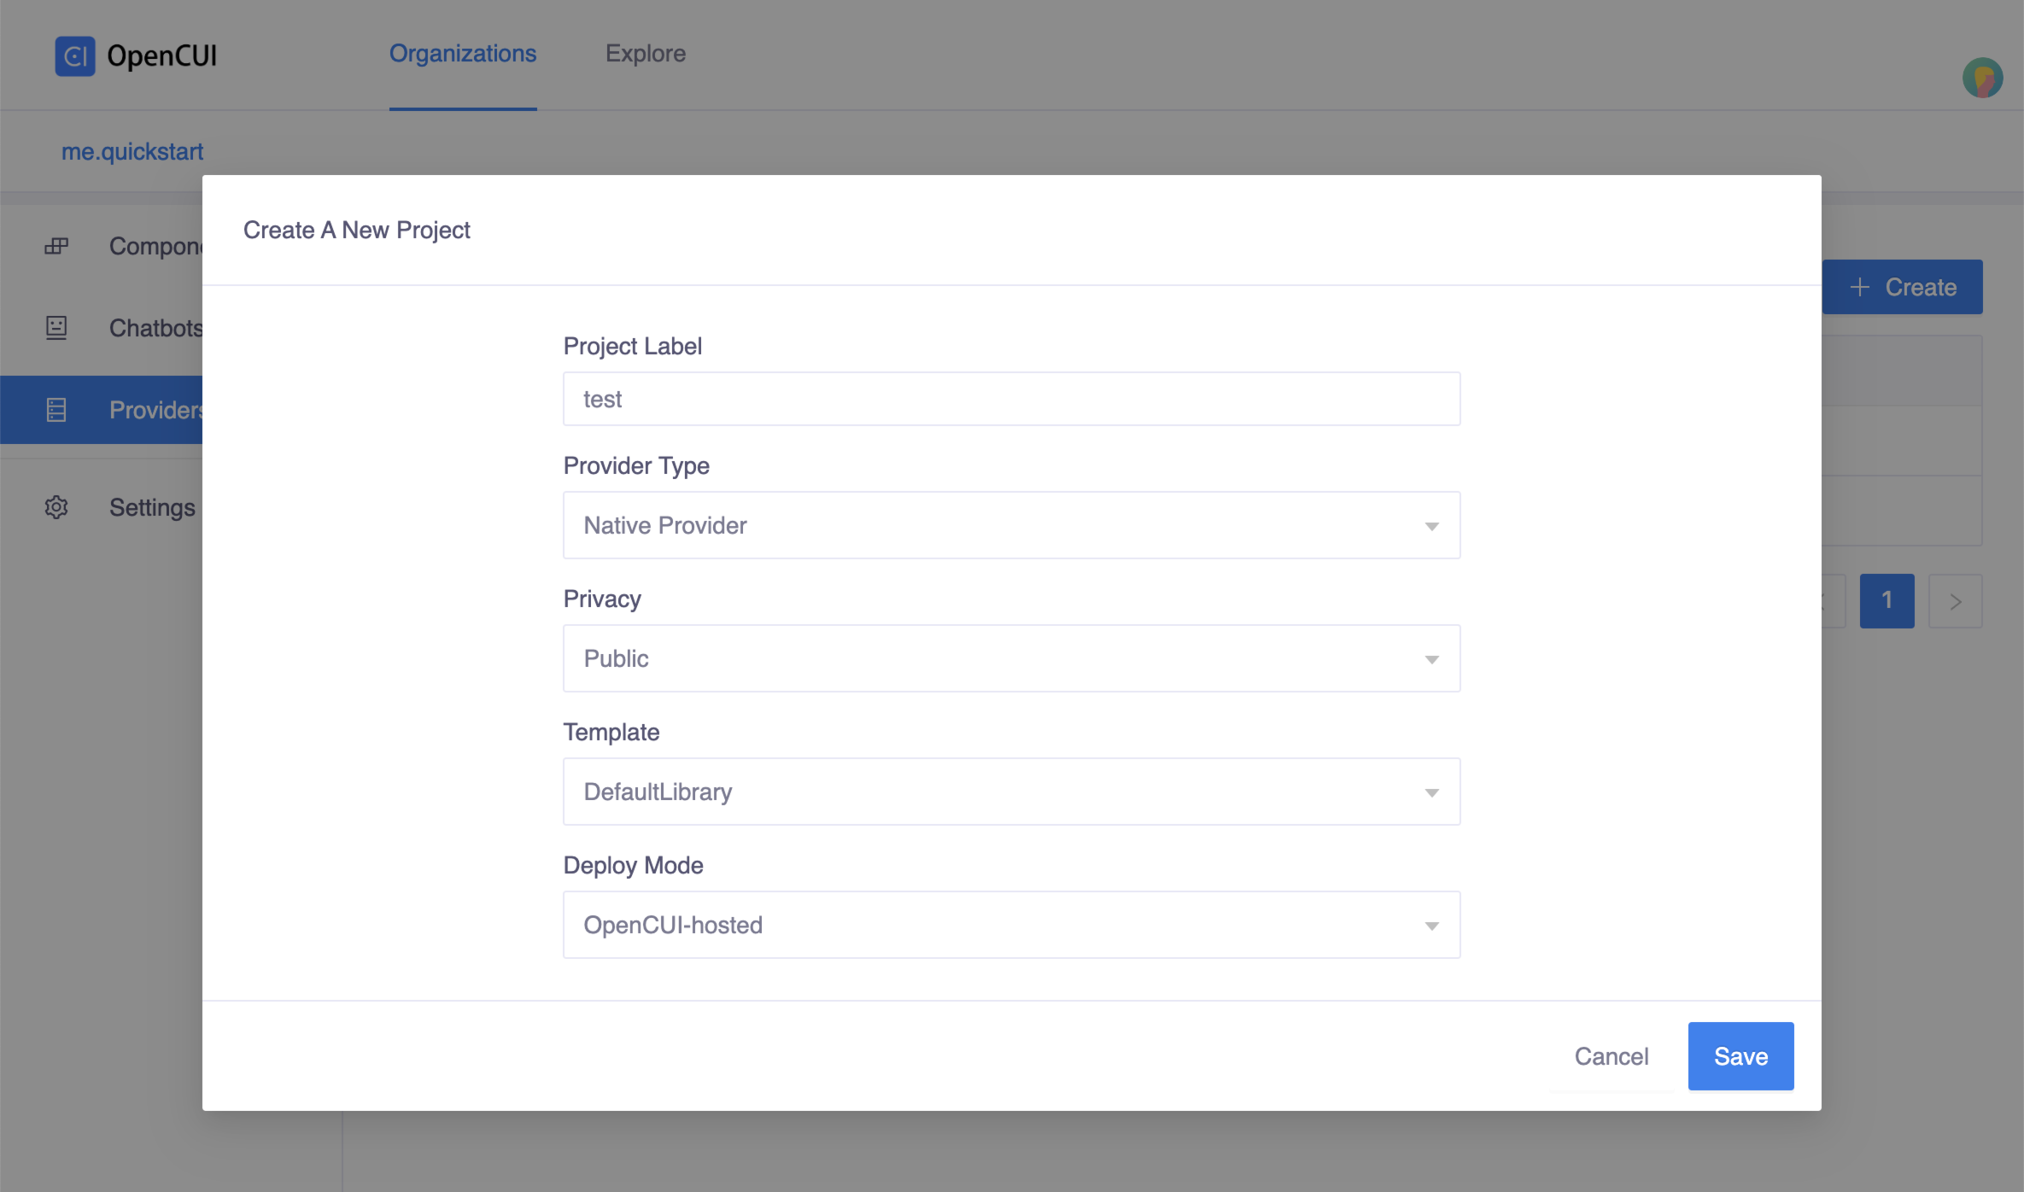This screenshot has width=2024, height=1192.
Task: Open the Privacy dropdown
Action: (1011, 658)
